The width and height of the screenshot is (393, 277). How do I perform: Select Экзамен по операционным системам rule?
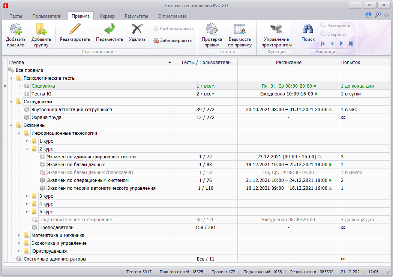click(88, 180)
